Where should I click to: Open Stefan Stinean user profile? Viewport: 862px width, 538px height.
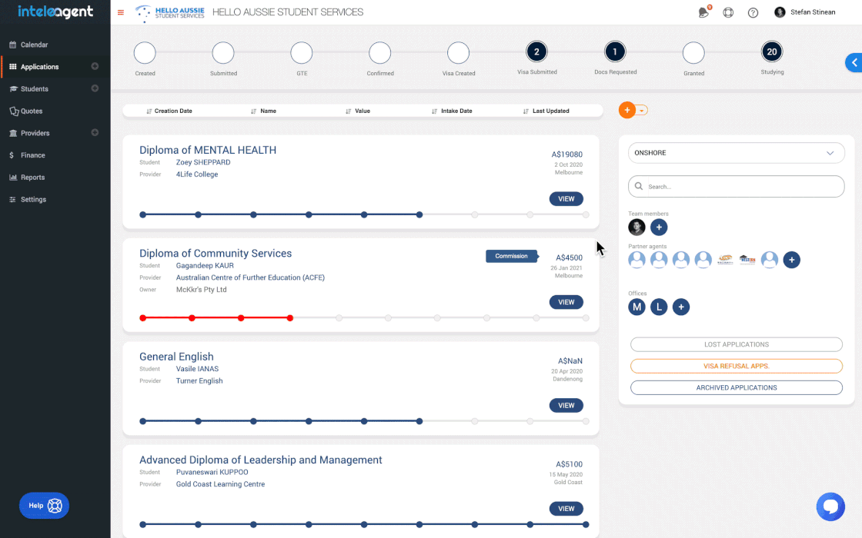click(805, 12)
